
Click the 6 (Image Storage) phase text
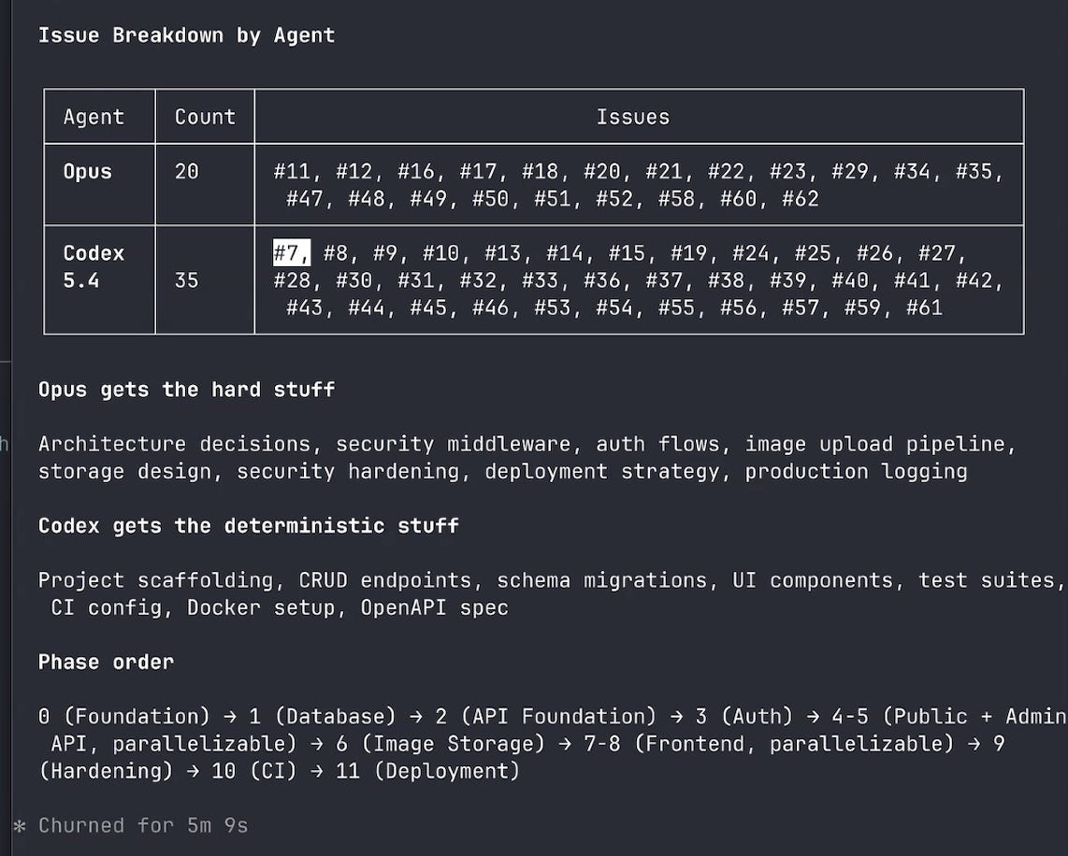(440, 744)
